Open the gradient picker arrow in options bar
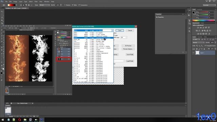Screen dimensions: 217x122 pos(16,5)
